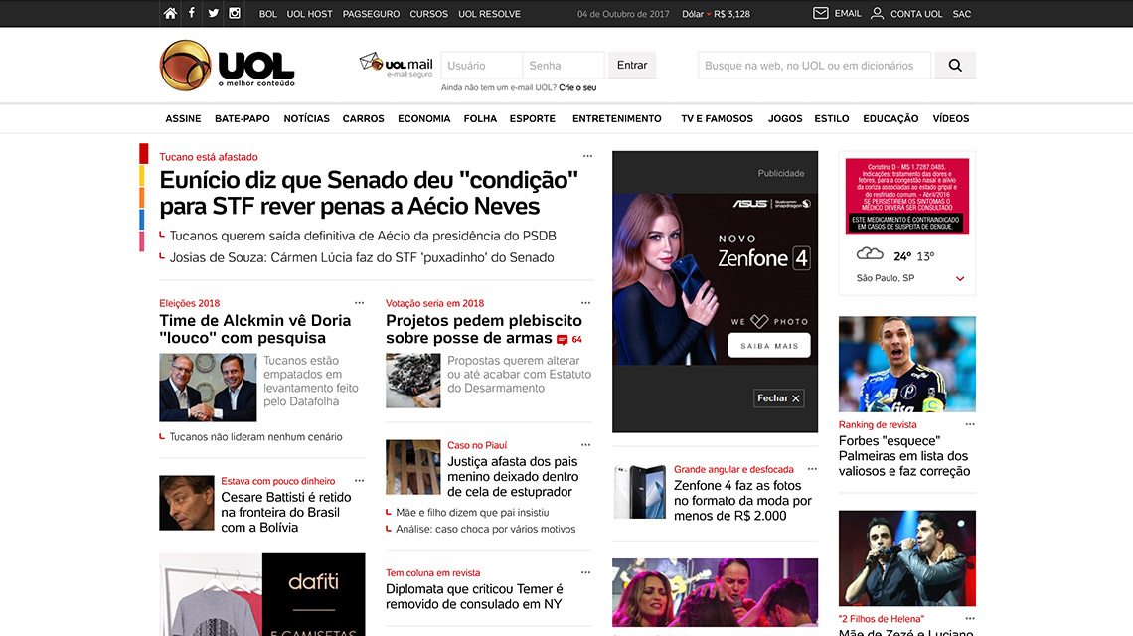Open options dots for Eunício headline
The width and height of the screenshot is (1133, 636).
pyautogui.click(x=587, y=156)
